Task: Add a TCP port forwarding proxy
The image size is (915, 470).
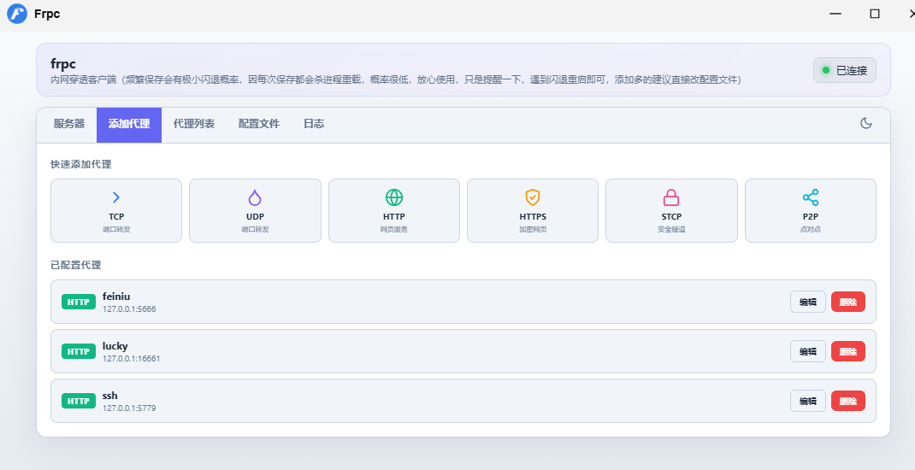Action: 116,210
